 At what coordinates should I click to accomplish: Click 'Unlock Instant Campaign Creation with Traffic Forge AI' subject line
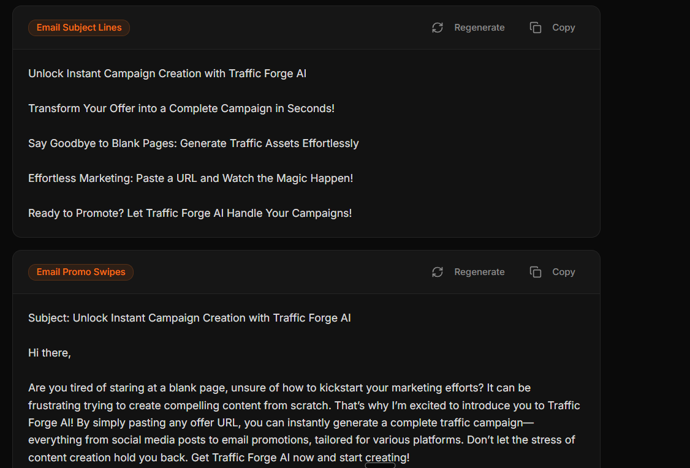[x=167, y=74]
